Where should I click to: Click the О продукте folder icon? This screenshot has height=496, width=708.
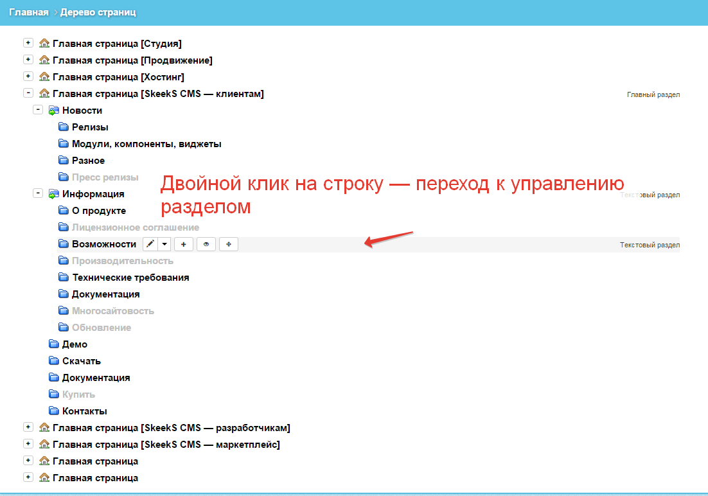[64, 211]
